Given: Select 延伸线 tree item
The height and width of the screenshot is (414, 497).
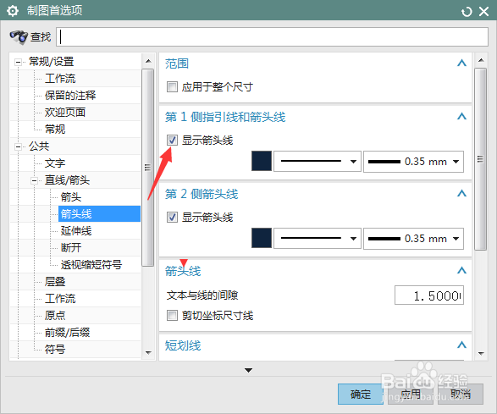Looking at the screenshot, I should pyautogui.click(x=76, y=231).
